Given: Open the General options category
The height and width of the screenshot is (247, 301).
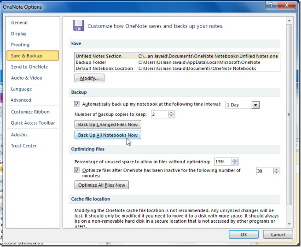Looking at the screenshot, I should pos(19,23).
